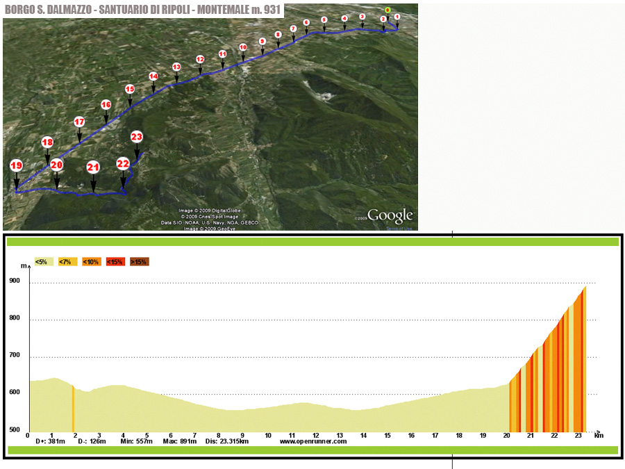The image size is (625, 469).
Task: Click kilometer marker 3 on the satellite map
Action: click(362, 17)
